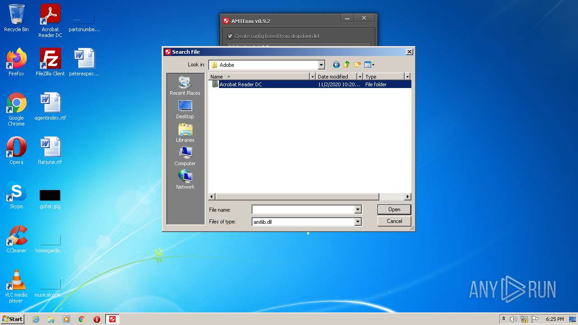
Task: Open volume control in system tray
Action: pos(513,319)
